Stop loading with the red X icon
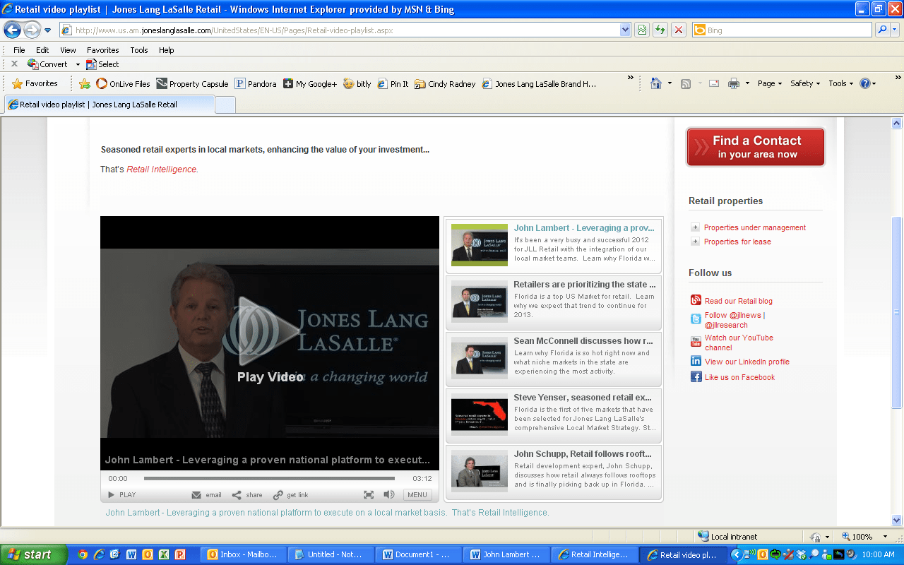This screenshot has width=904, height=565. pyautogui.click(x=679, y=30)
